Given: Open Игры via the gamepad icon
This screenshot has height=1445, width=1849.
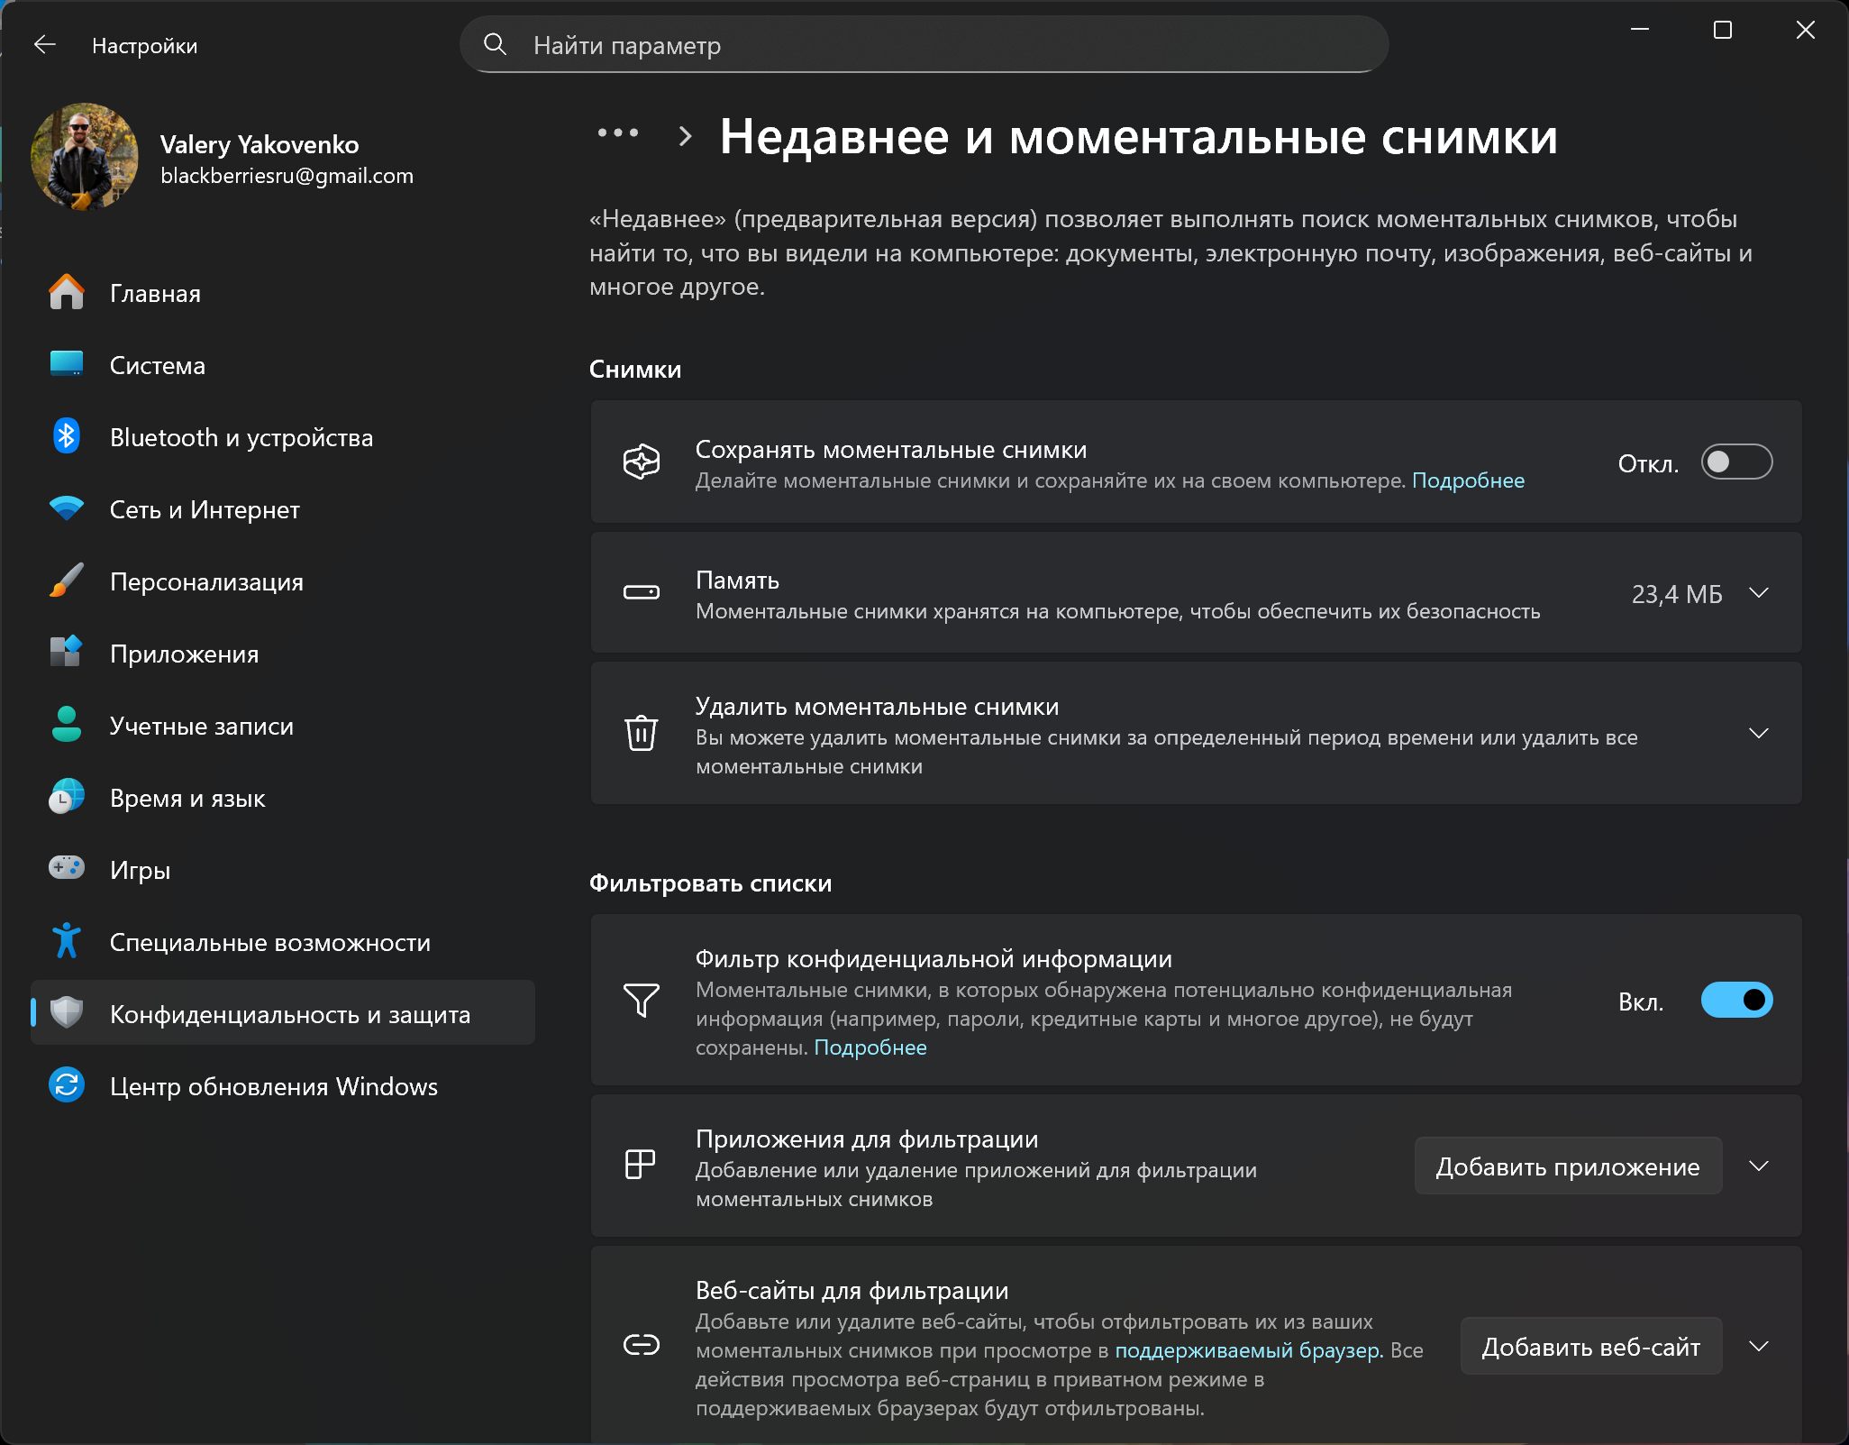Looking at the screenshot, I should click(x=66, y=869).
